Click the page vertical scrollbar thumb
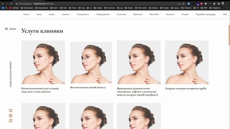Screen dimensions: 230x129 (229, 35)
